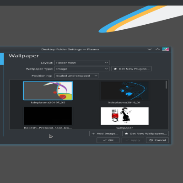Confirm with the OK button
Image resolution: width=183 pixels, height=183 pixels.
click(x=108, y=140)
